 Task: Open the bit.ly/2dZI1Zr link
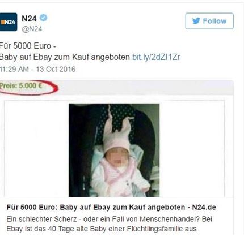[x=156, y=57]
